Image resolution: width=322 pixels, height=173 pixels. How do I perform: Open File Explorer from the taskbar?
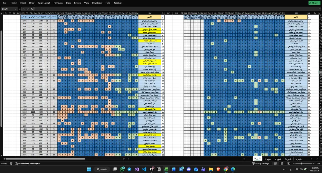[211, 169]
